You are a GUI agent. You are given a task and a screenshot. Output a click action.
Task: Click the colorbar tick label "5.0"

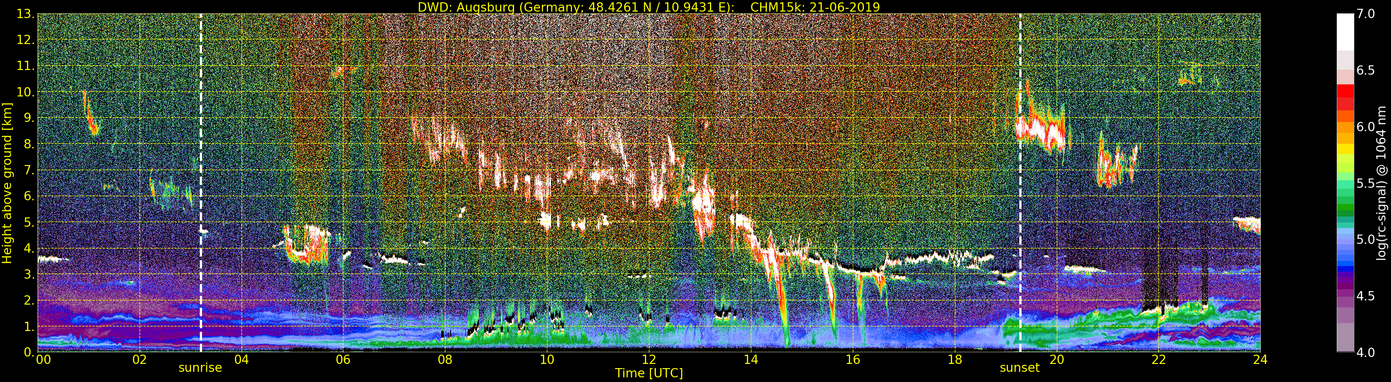1366,239
